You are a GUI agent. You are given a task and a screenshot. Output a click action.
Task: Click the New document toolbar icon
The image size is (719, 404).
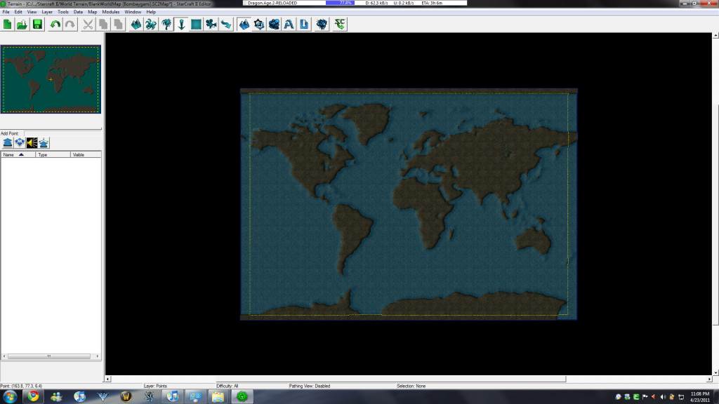pos(7,25)
